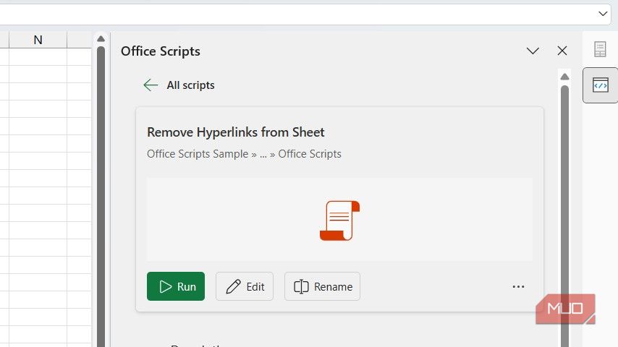Open the more options ellipsis menu
Image resolution: width=618 pixels, height=347 pixels.
coord(518,287)
